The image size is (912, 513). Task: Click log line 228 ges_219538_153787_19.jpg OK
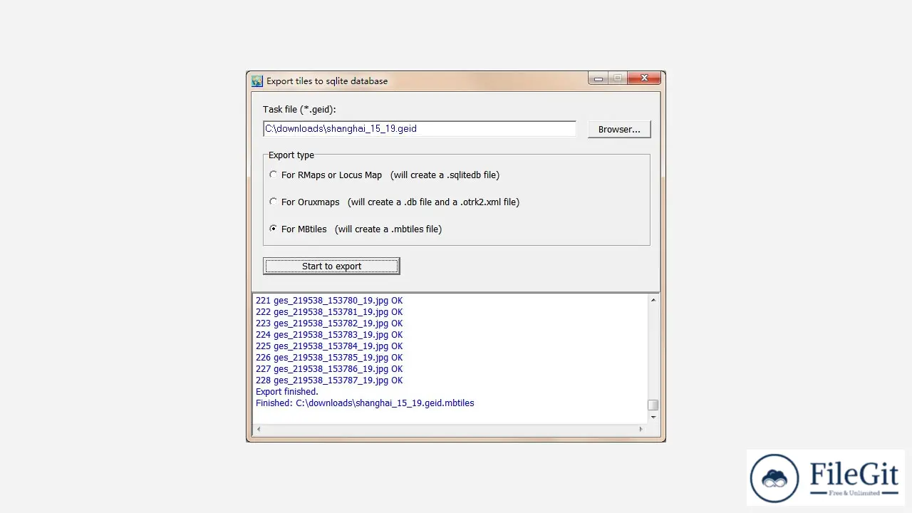[329, 380]
